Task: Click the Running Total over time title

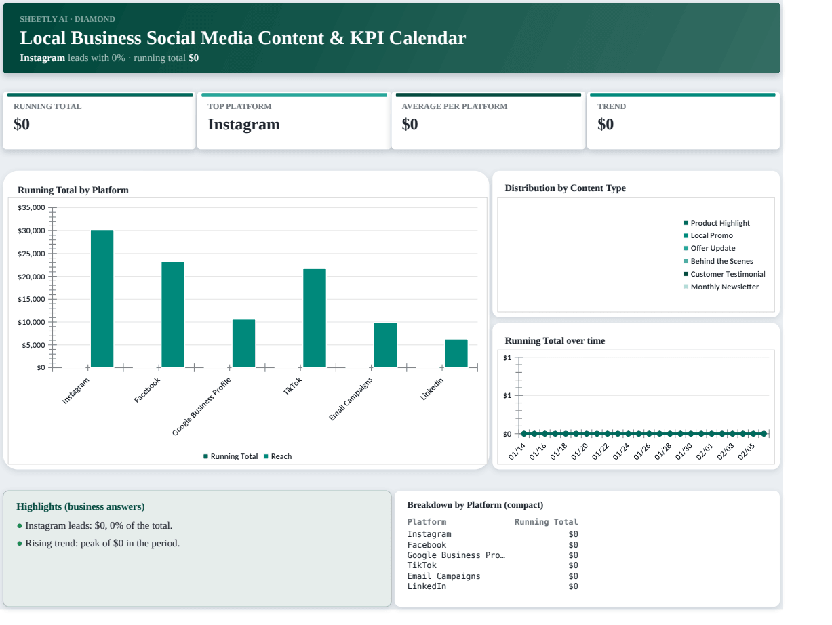Action: pos(555,340)
